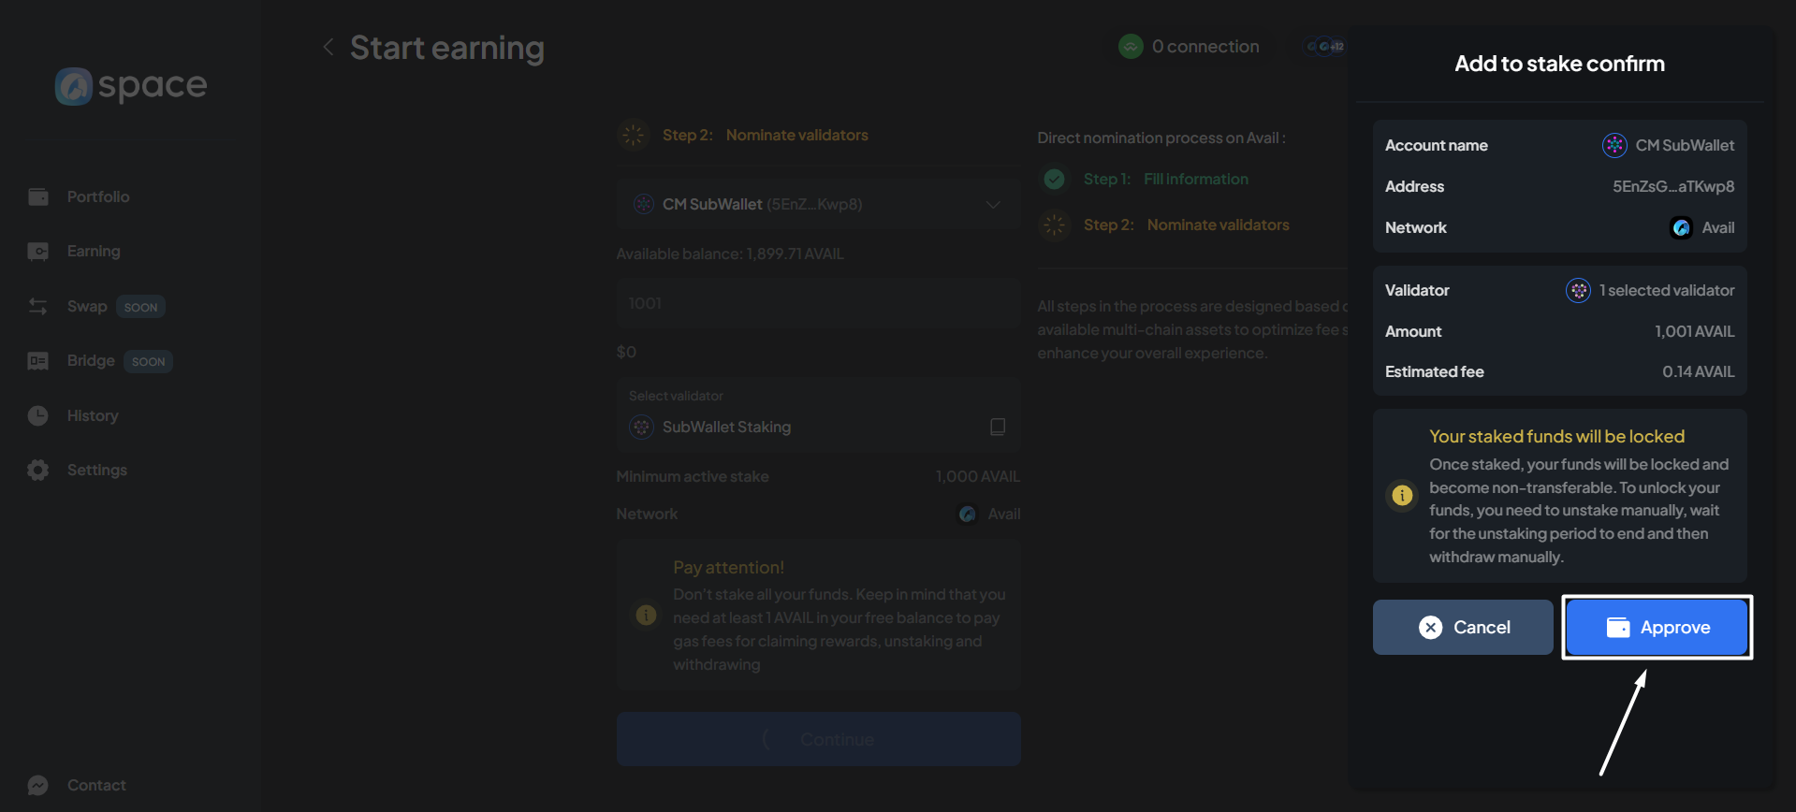Open the Portfolio page
1796x812 pixels.
click(x=97, y=196)
